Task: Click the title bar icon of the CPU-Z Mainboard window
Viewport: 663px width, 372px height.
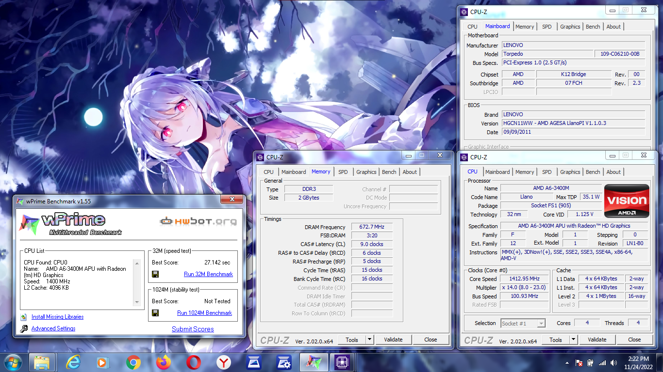Action: [x=464, y=12]
